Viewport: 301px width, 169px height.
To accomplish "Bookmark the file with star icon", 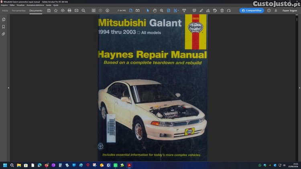I will (56, 10).
